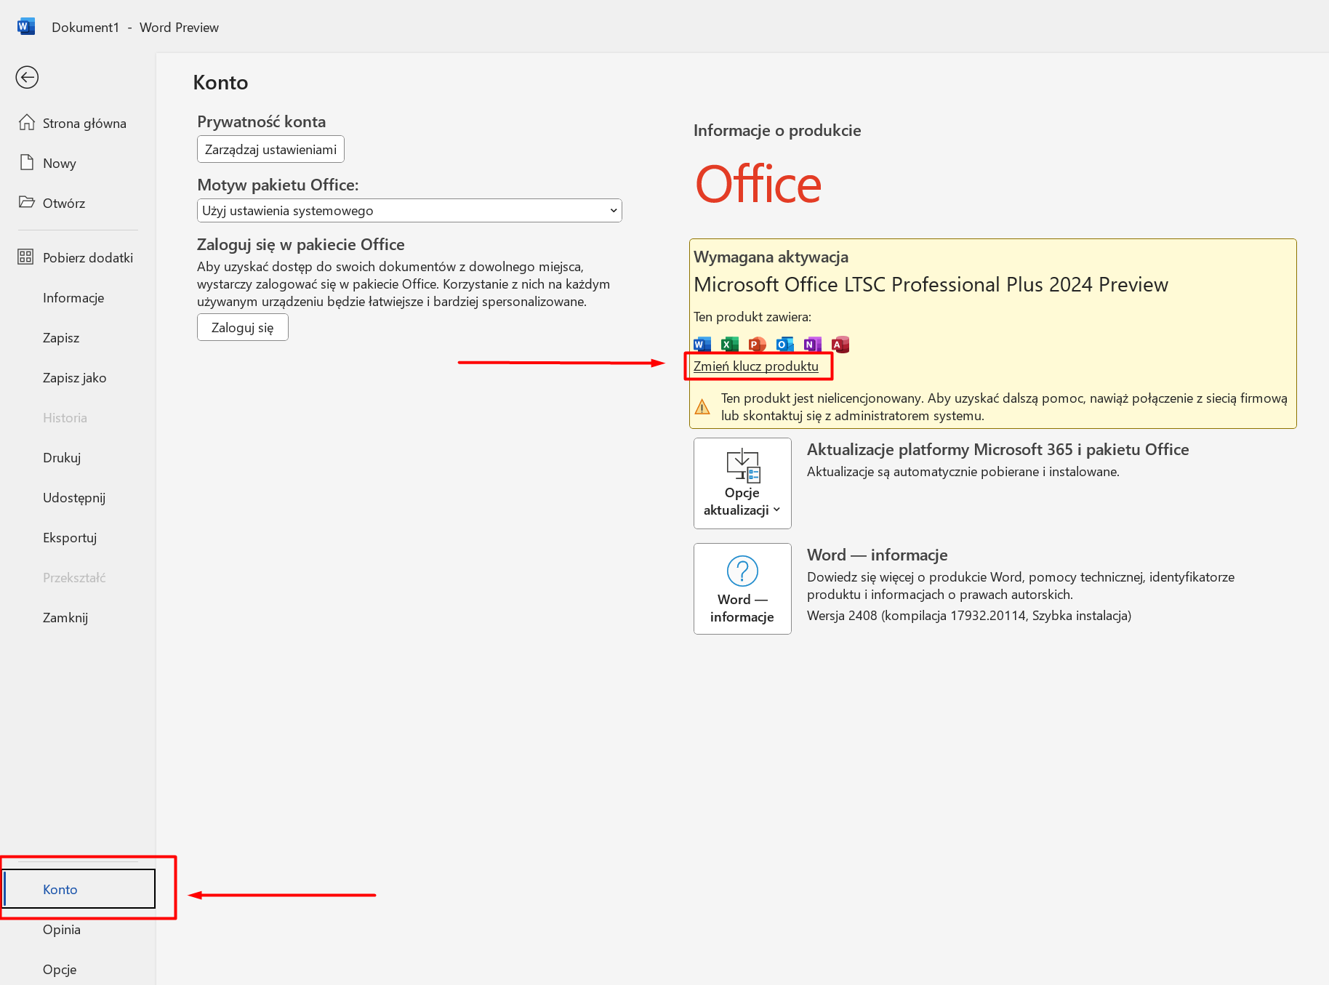Expand the Office theme dropdown
This screenshot has width=1329, height=985.
[x=409, y=210]
